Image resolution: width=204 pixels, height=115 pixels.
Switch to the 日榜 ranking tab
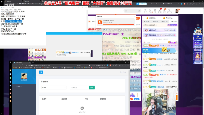147,21
